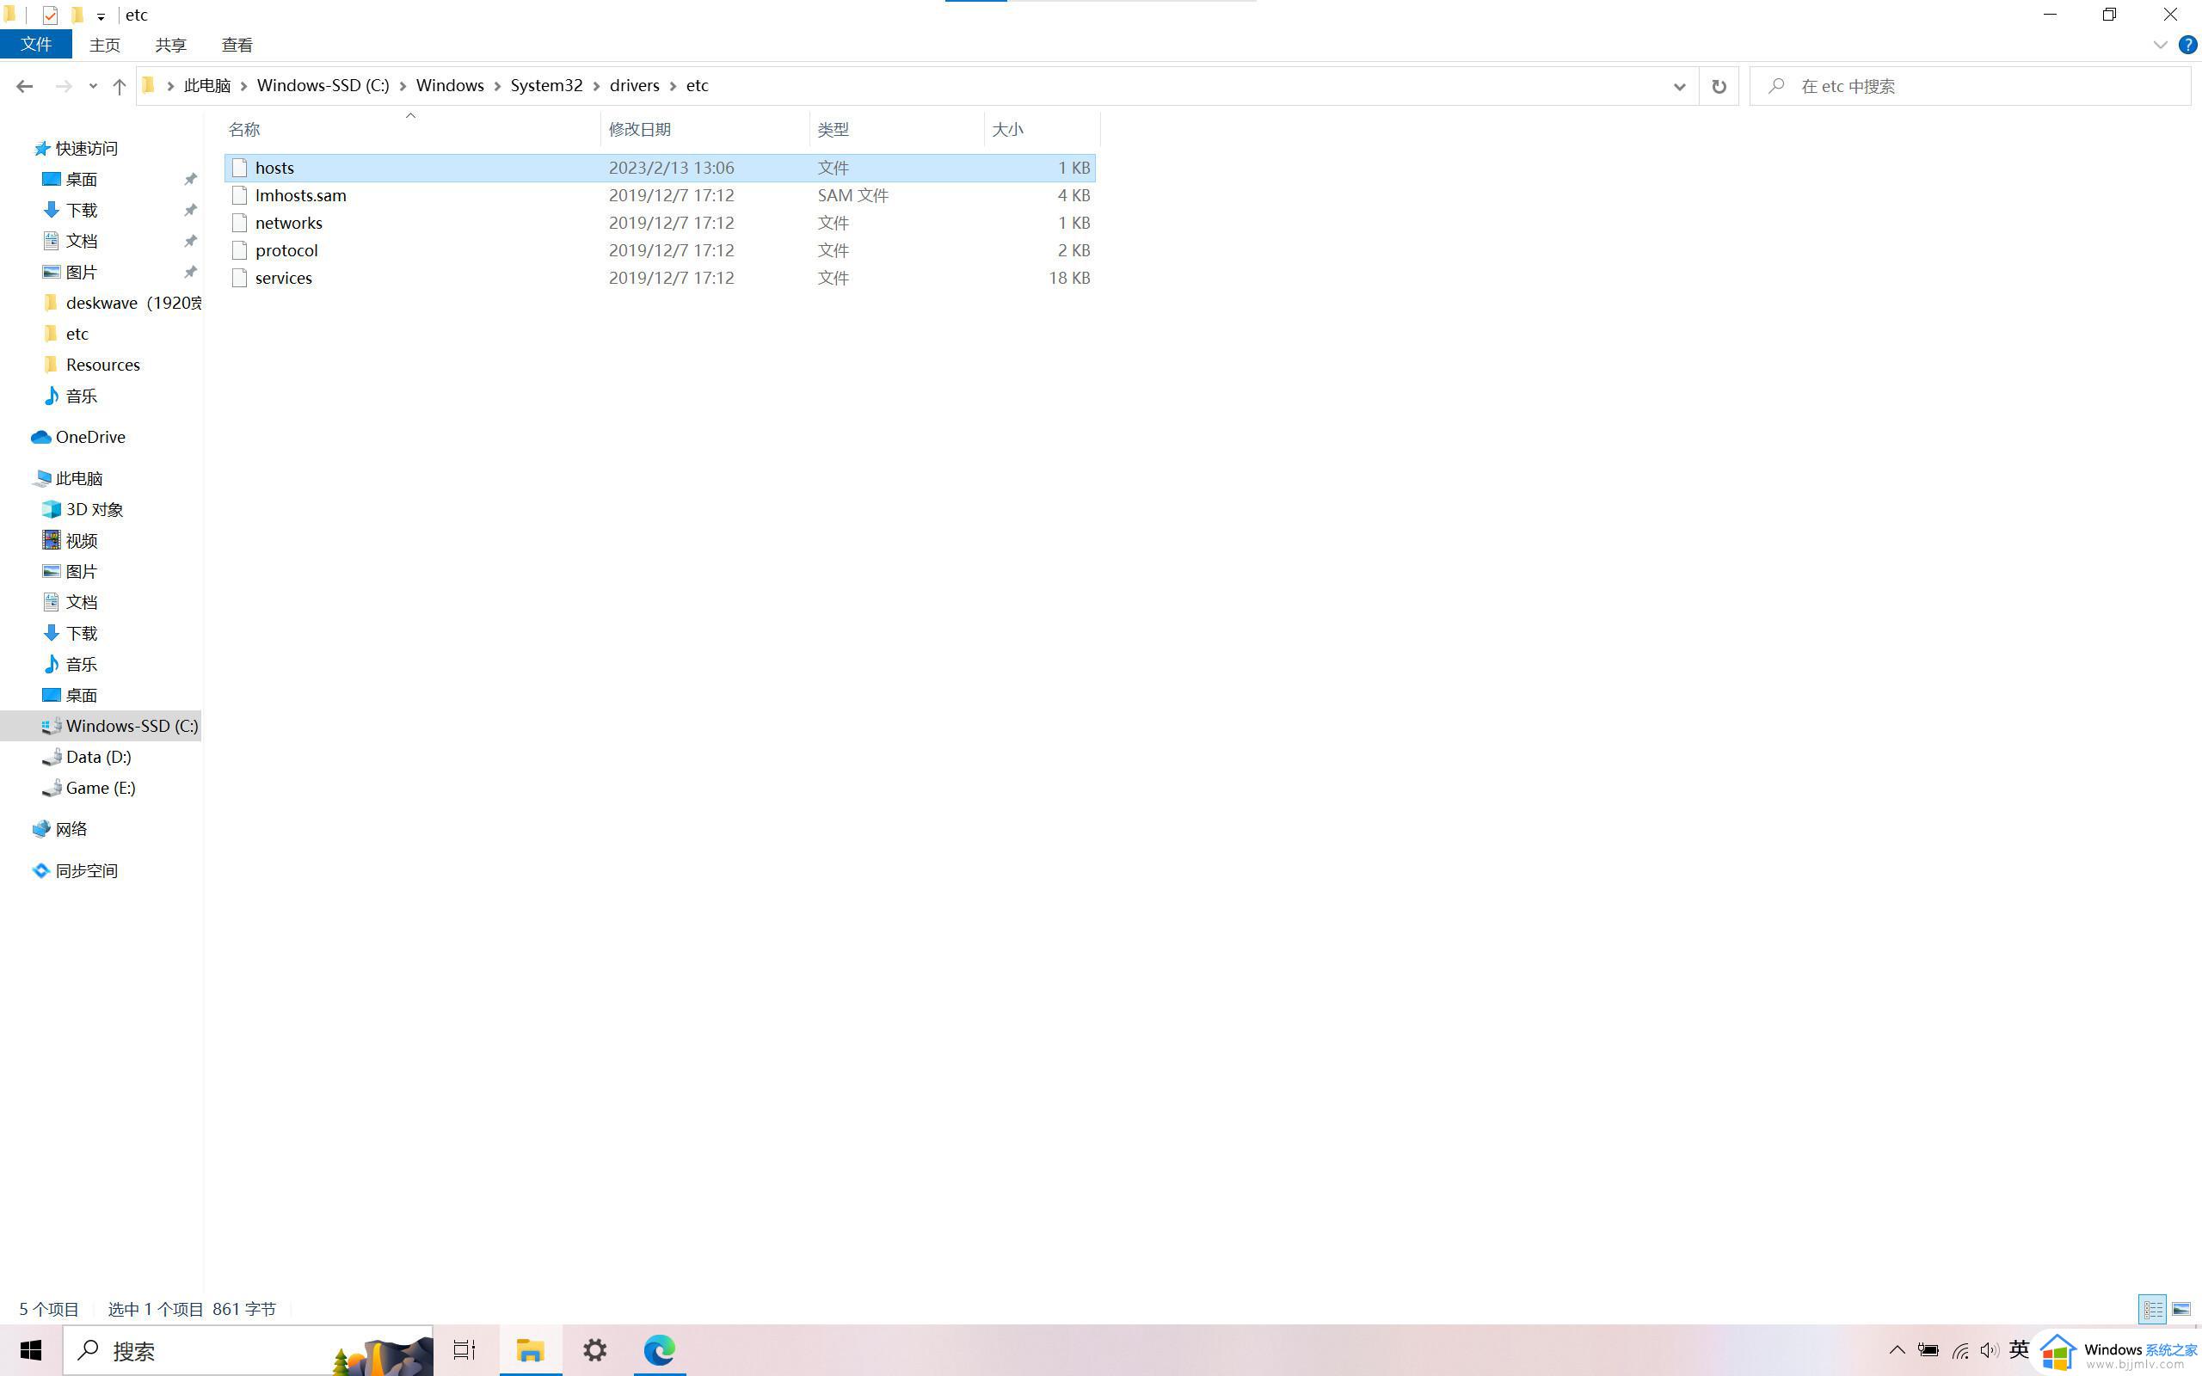
Task: Click the Task View taskbar icon
Action: tap(464, 1349)
